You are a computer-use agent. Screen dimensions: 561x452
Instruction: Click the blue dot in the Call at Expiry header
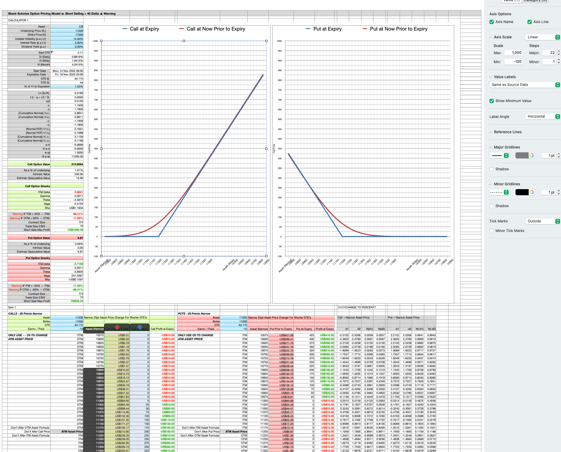tap(140, 327)
